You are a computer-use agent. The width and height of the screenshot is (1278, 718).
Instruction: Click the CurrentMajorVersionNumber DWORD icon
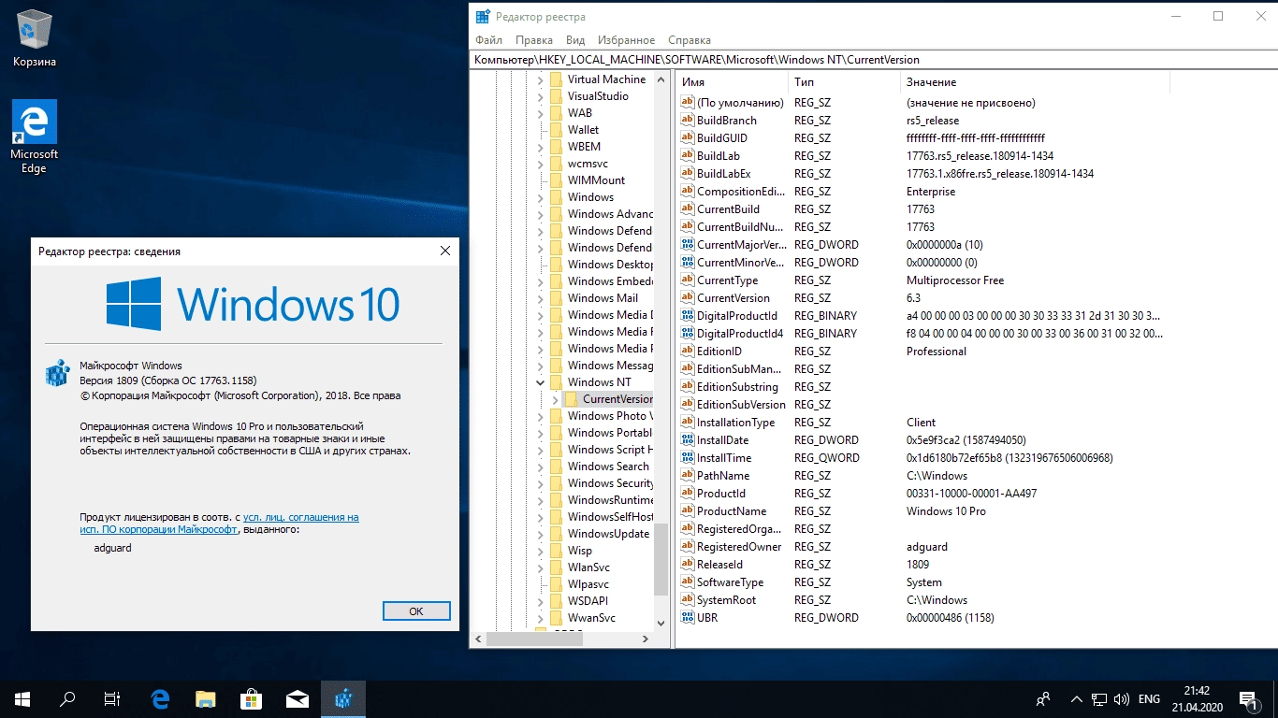(x=688, y=245)
